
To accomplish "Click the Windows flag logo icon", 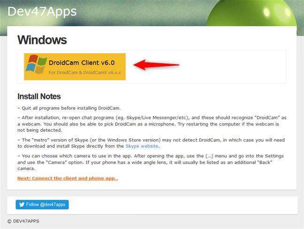I will [37, 64].
